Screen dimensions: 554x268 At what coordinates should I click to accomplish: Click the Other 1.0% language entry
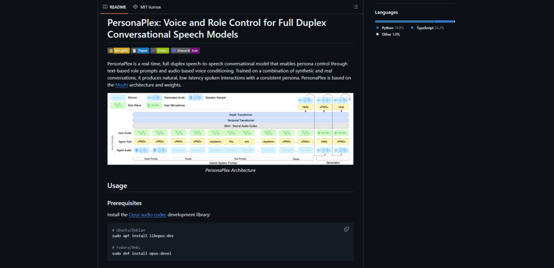(x=387, y=34)
